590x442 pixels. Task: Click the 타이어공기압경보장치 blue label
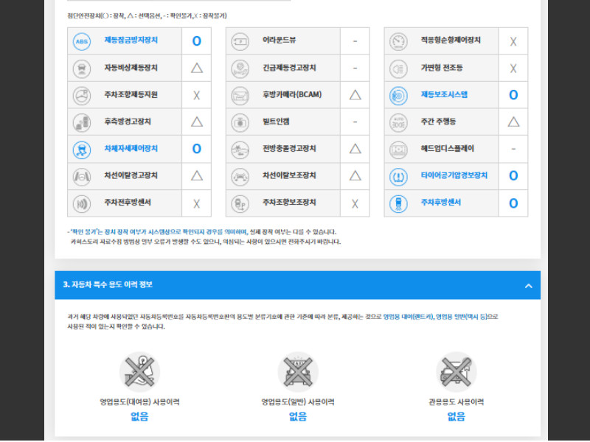[x=454, y=175]
